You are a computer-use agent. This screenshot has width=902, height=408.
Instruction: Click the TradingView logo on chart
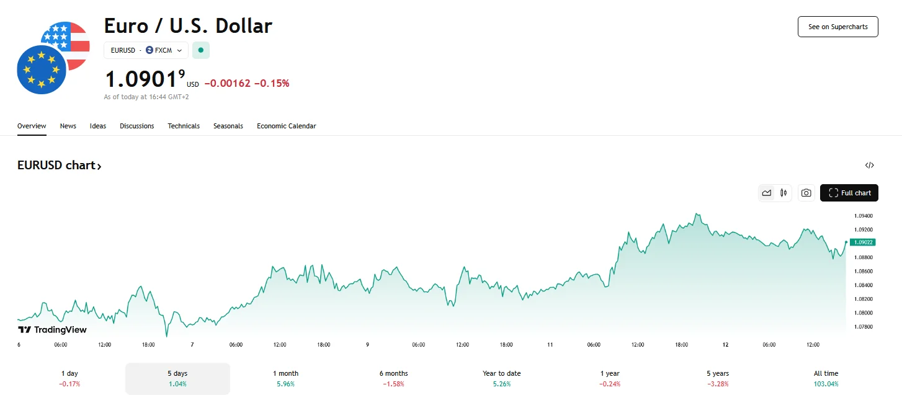click(52, 330)
